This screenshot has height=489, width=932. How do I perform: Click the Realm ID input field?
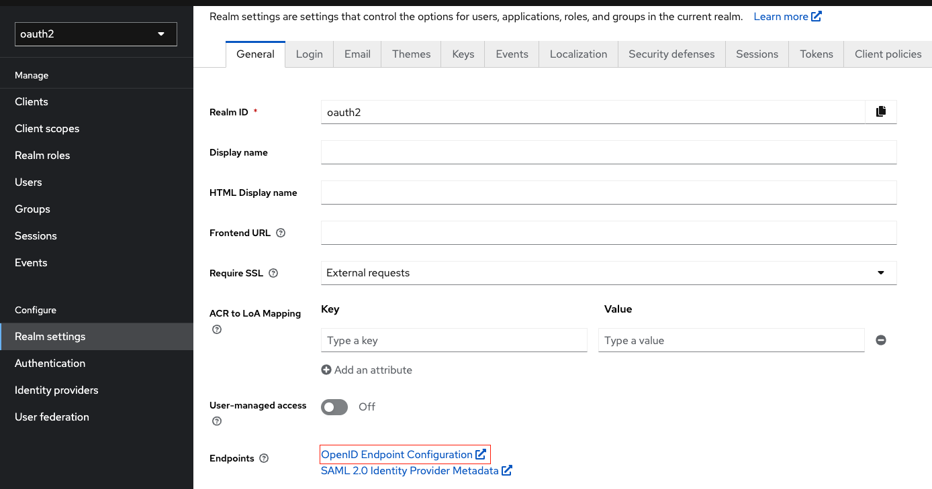point(593,112)
